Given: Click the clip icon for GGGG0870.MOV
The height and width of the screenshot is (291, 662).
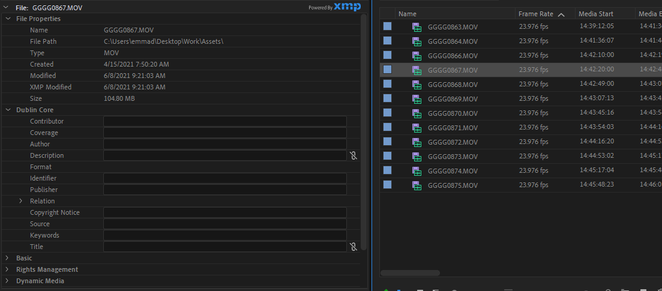Looking at the screenshot, I should pyautogui.click(x=417, y=113).
